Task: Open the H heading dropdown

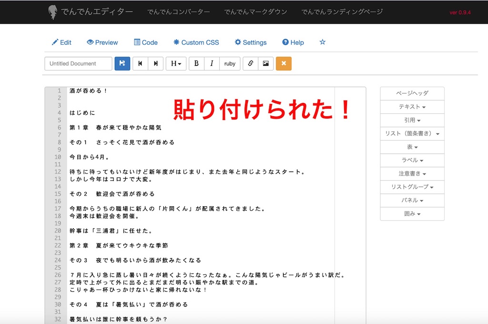Action: click(x=176, y=63)
